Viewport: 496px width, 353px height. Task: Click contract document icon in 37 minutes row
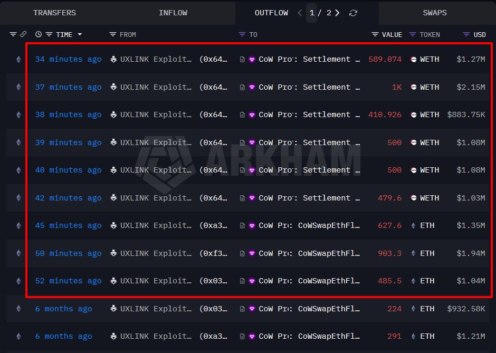[242, 87]
